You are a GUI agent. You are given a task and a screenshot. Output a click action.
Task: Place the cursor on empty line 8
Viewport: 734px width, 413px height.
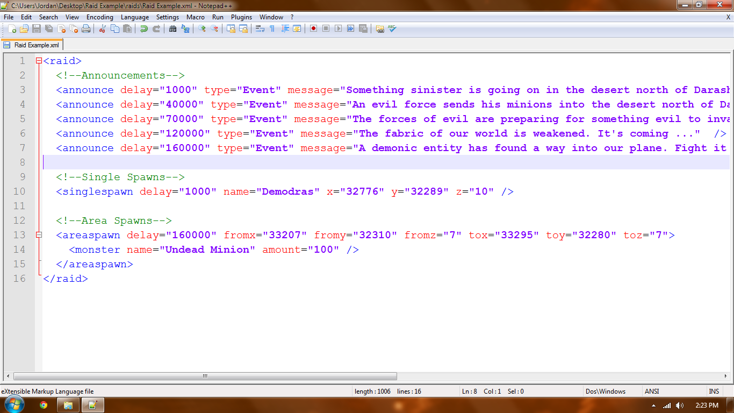[x=386, y=162]
